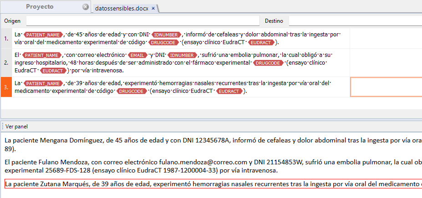Image resolution: width=422 pixels, height=198 pixels.
Task: Click preview paragraph about Fulano Mendoza
Action: tap(214, 166)
